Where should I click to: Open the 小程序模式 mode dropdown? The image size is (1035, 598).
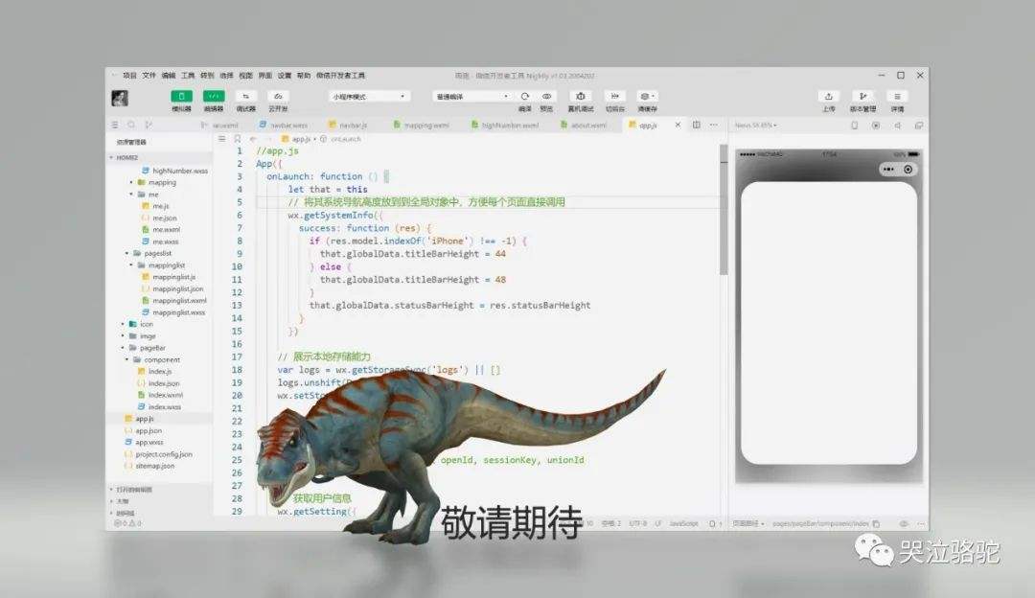(x=369, y=96)
